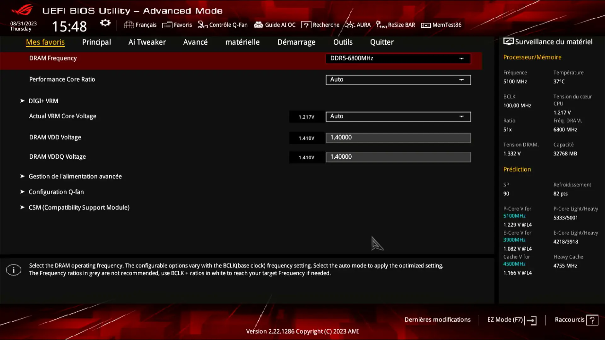Viewport: 605px width, 340px height.
Task: Click 4500MHz Cache prediction value
Action: click(x=514, y=264)
